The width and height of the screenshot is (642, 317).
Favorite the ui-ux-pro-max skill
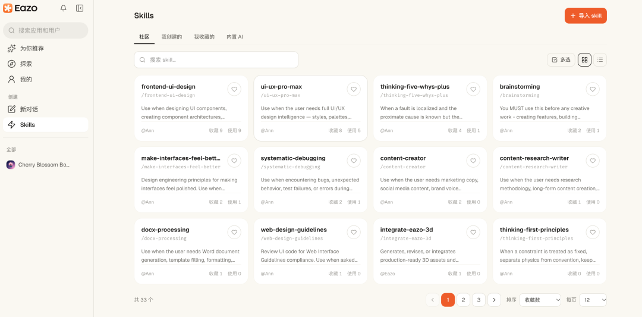point(354,89)
